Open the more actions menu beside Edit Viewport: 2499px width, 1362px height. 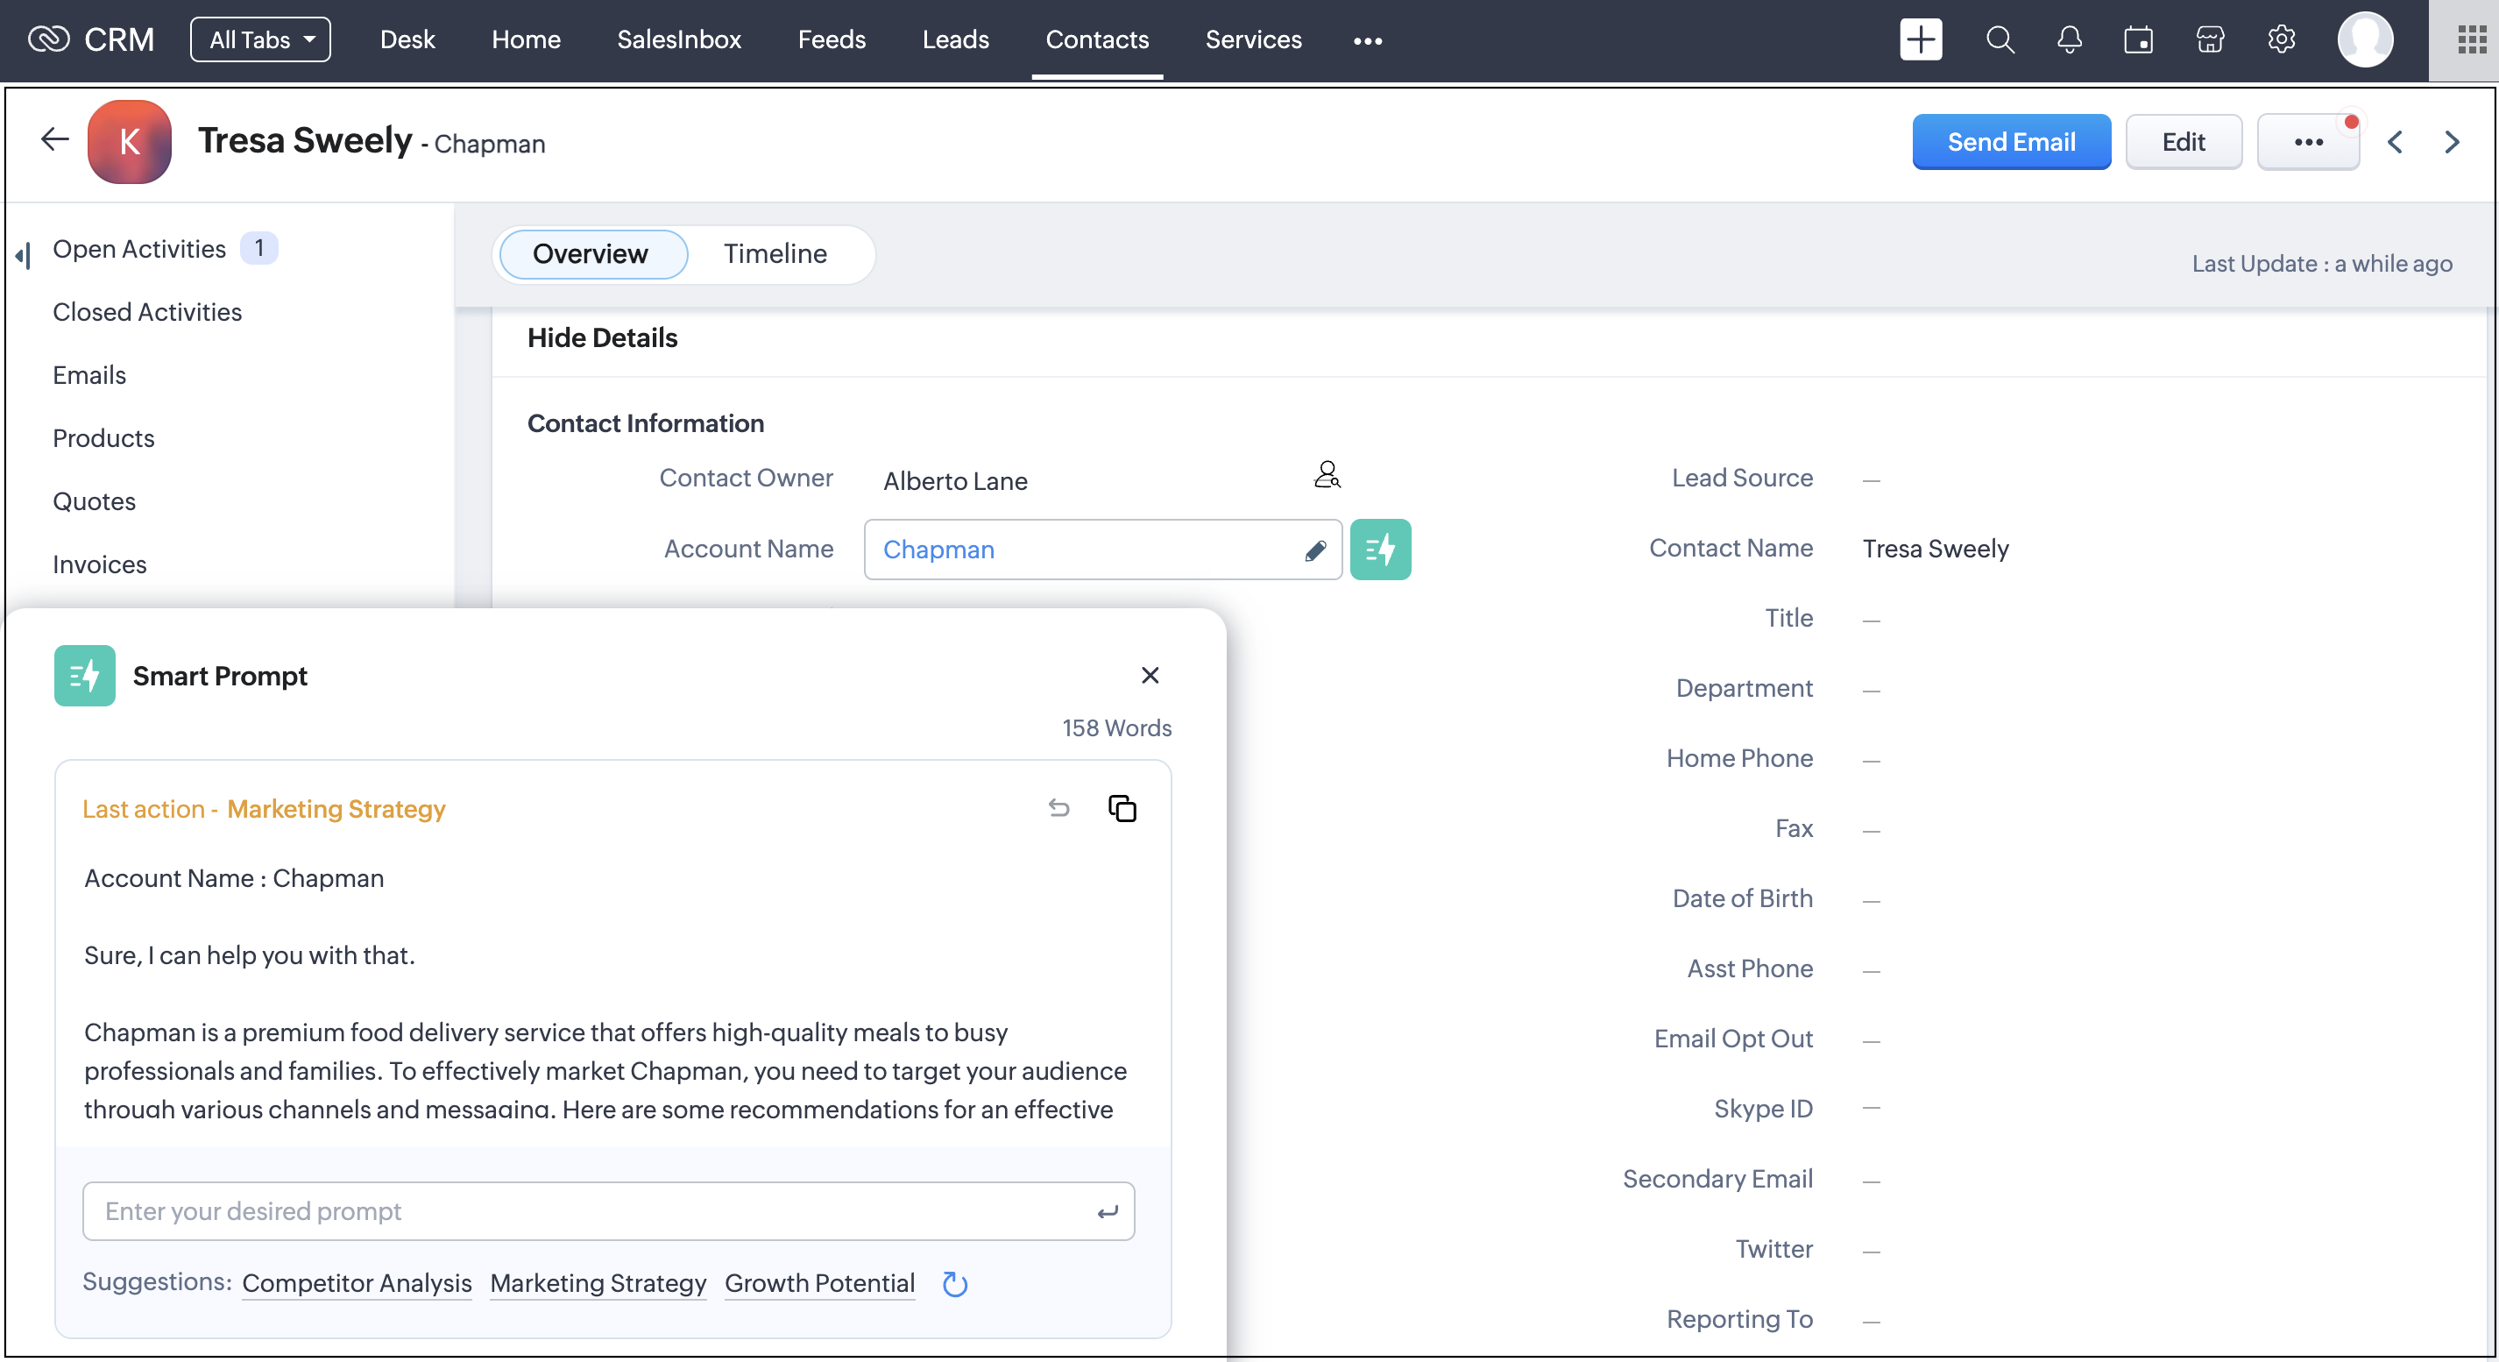coord(2307,142)
